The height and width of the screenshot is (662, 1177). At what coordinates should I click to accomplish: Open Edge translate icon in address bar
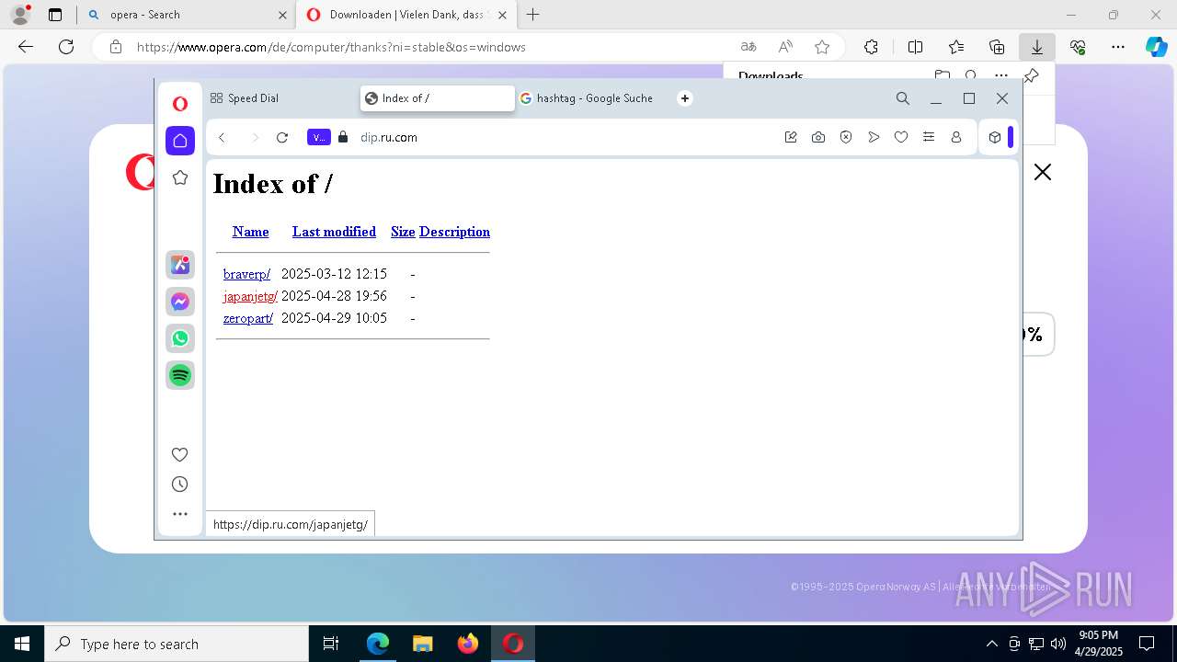pos(748,47)
